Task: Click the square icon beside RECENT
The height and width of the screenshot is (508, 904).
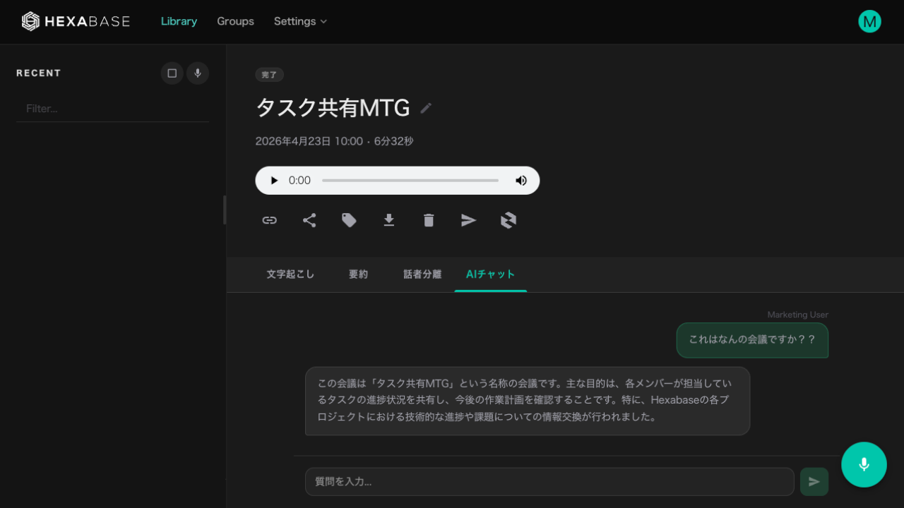Action: 172,73
